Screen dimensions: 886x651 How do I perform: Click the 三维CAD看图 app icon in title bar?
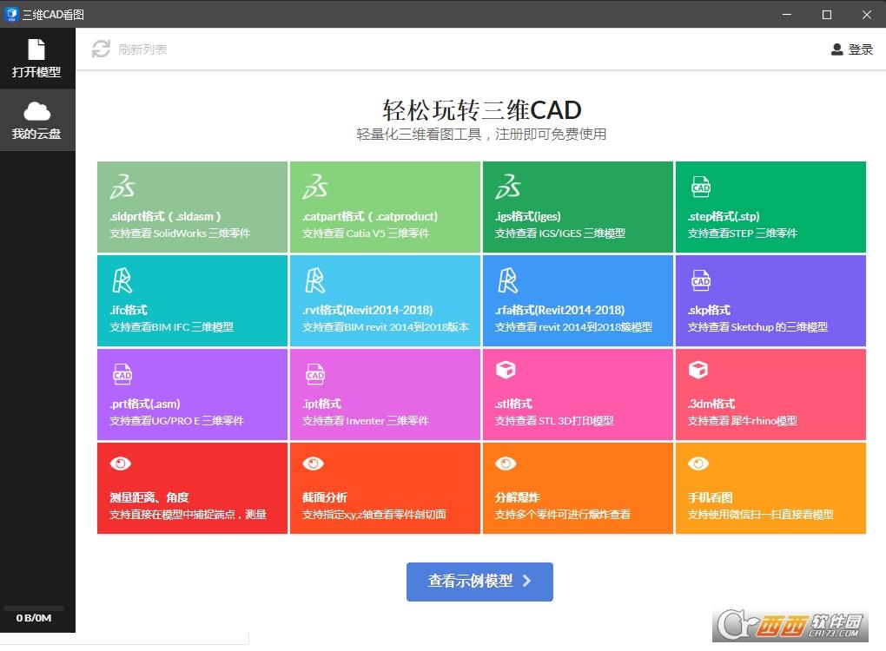coord(10,14)
